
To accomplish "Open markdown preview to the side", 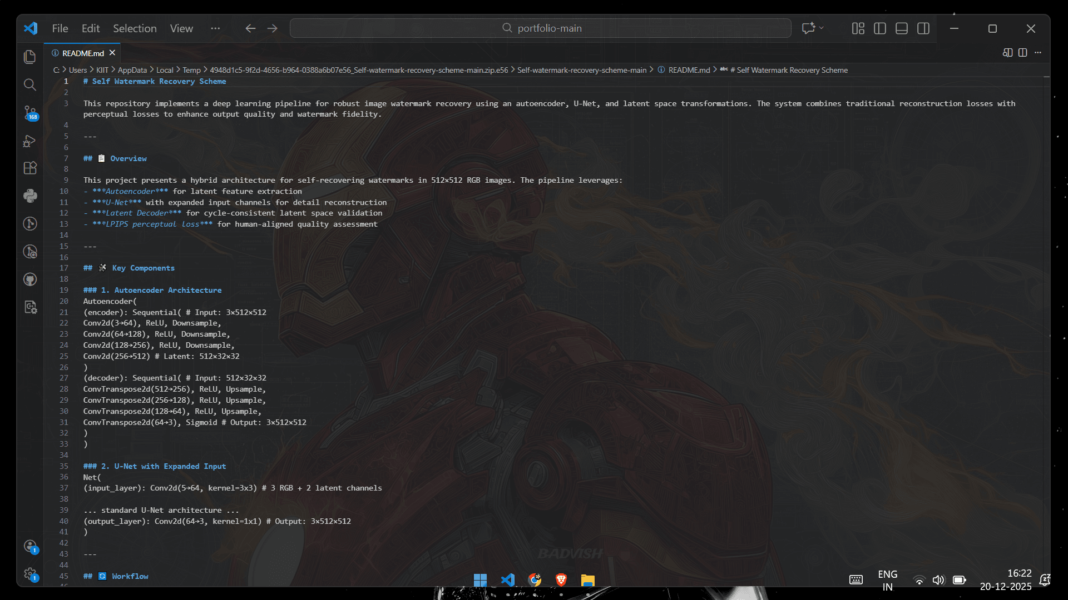I will pos(1007,53).
